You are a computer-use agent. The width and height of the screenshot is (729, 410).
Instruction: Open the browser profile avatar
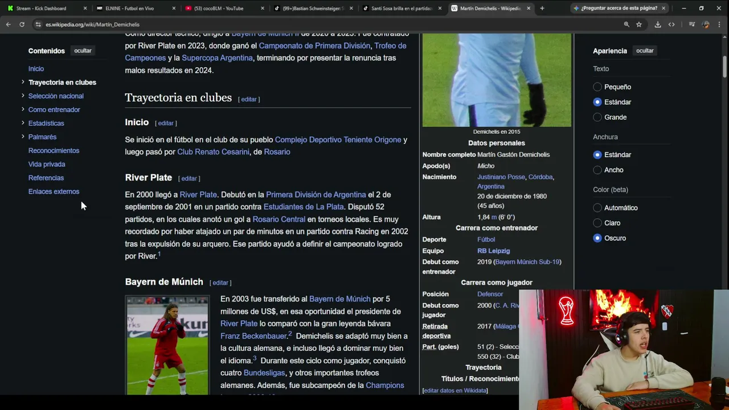(706, 24)
